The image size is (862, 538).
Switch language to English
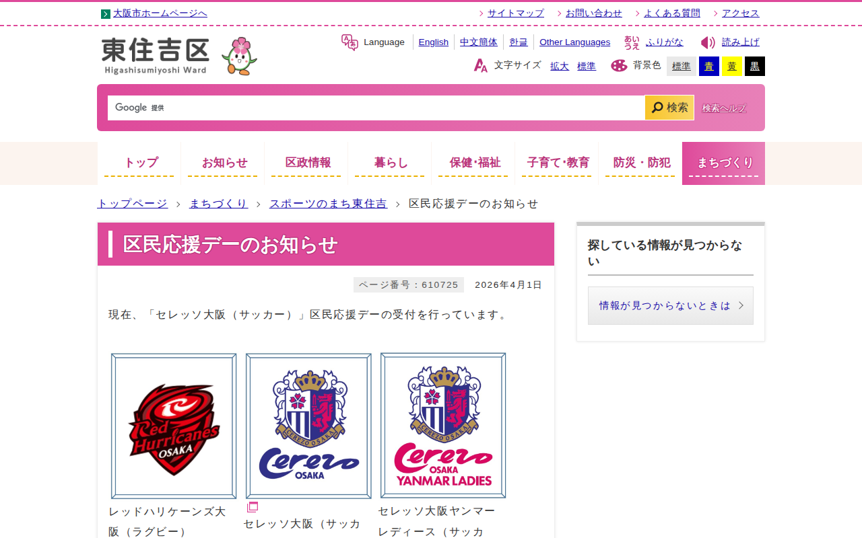click(x=434, y=42)
